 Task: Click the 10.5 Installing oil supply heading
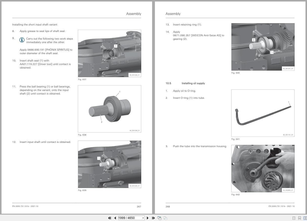185,83
